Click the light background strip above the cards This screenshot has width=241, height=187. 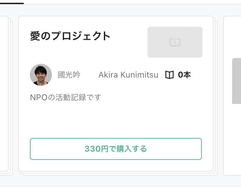[120, 10]
